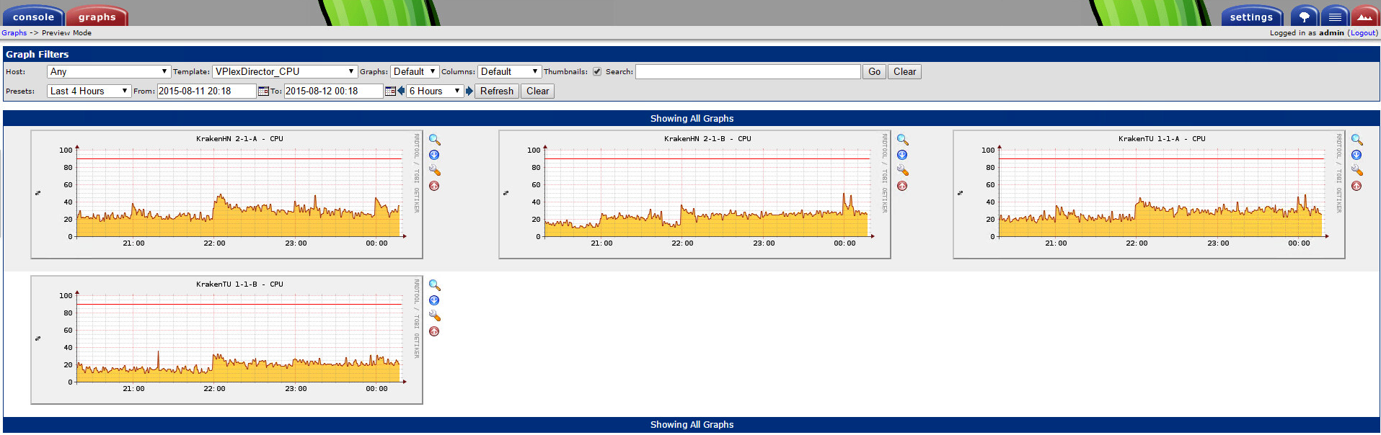Click red page-top arrow beside KrakenTU 1-1-B

click(434, 331)
